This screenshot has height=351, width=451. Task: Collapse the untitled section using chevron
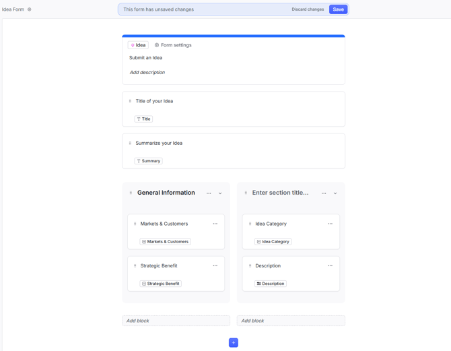[335, 193]
